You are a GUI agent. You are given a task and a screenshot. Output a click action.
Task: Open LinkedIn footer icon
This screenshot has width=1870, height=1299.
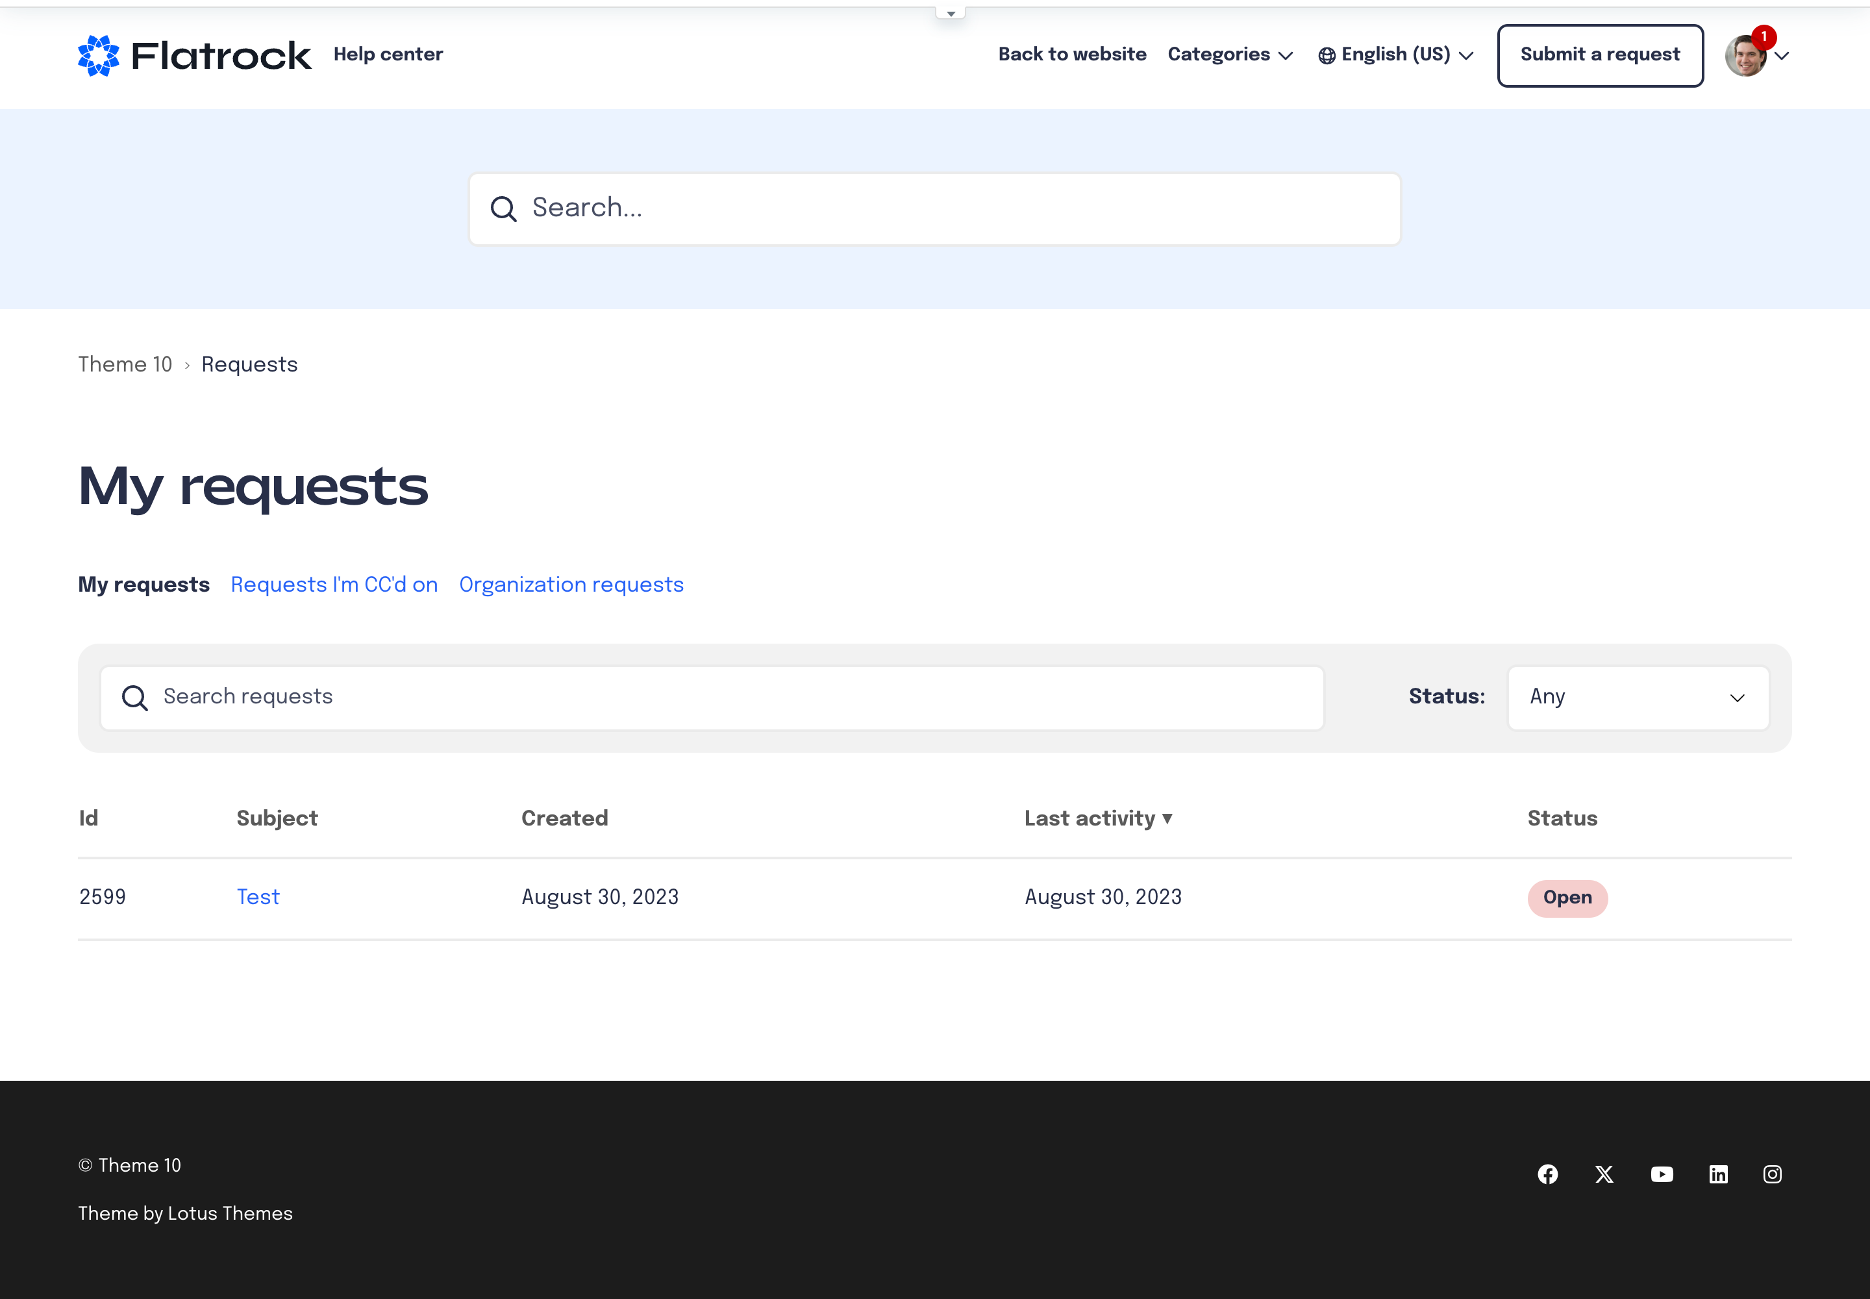[1718, 1174]
